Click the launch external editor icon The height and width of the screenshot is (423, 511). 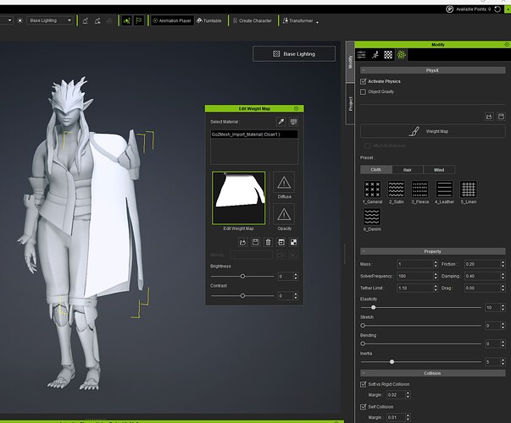(280, 242)
